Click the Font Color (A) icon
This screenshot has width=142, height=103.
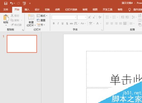97,23
